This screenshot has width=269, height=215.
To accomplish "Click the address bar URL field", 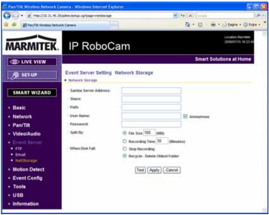I will point(100,16).
